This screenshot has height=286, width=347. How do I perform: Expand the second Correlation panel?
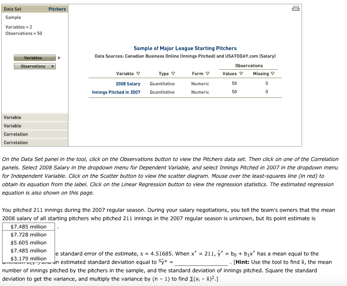coord(34,142)
